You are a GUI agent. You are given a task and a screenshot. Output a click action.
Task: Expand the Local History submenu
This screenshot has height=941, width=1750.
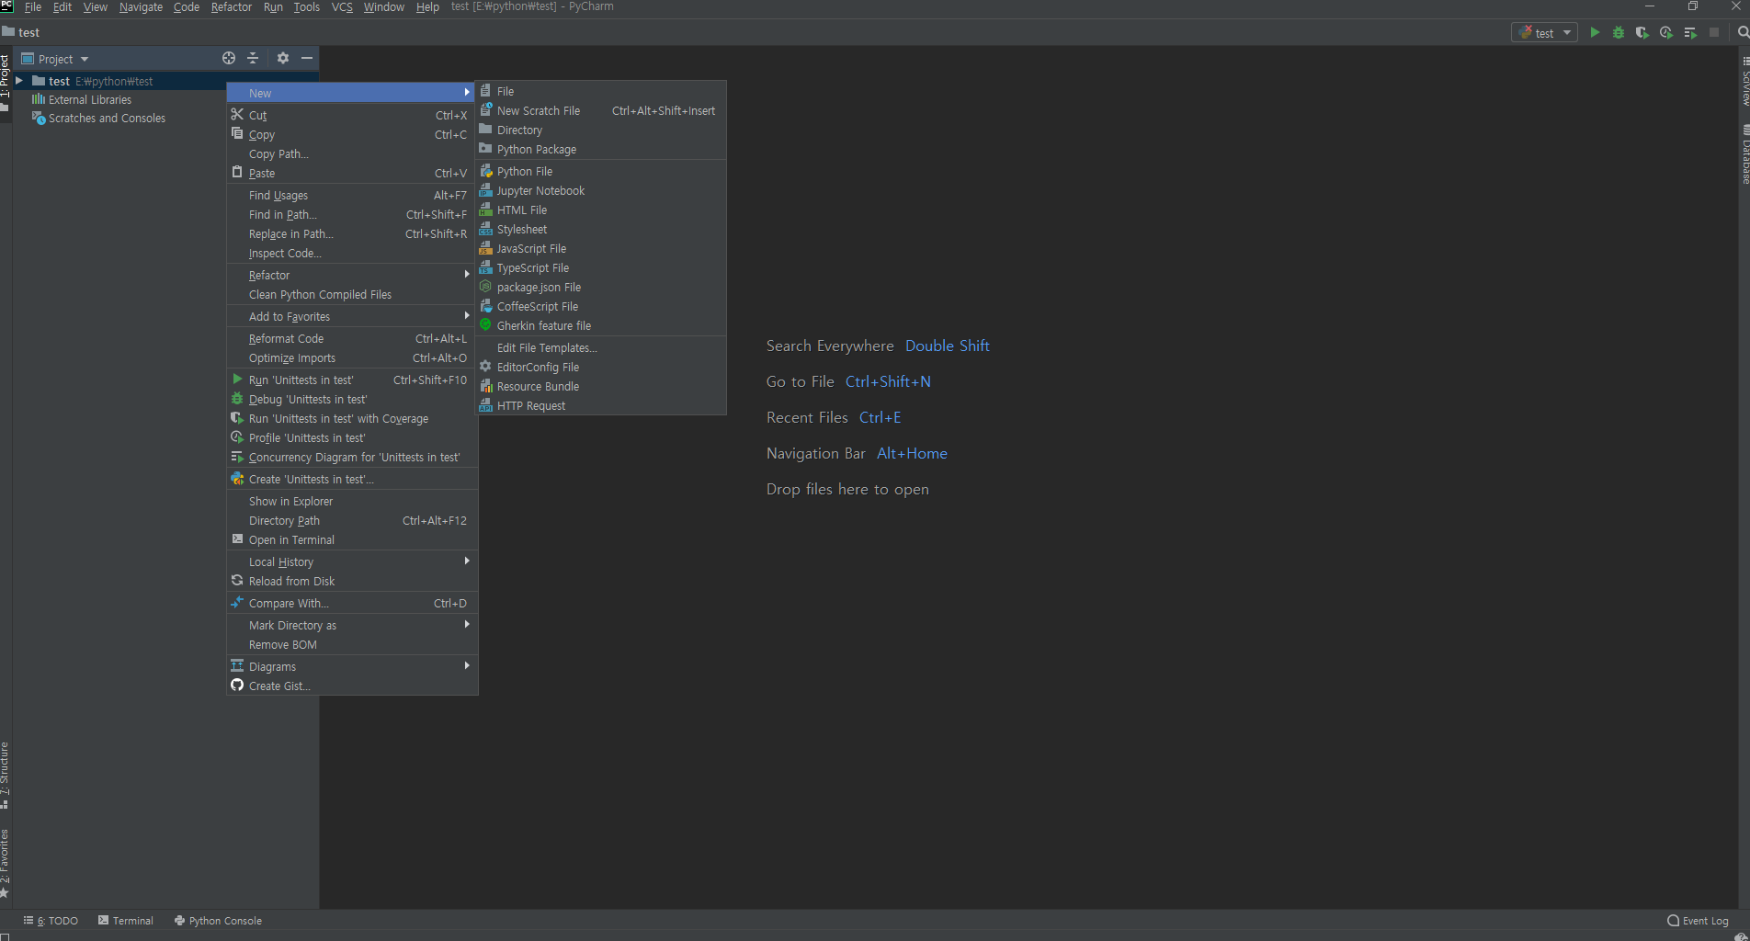pos(352,561)
